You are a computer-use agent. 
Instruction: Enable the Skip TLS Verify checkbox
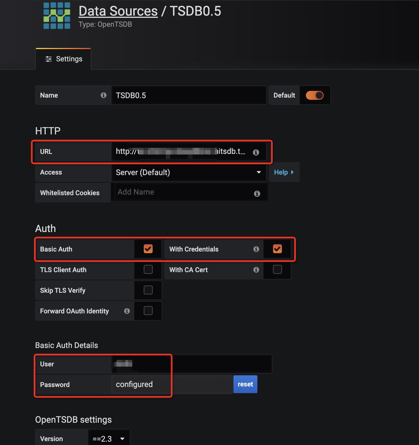(148, 290)
